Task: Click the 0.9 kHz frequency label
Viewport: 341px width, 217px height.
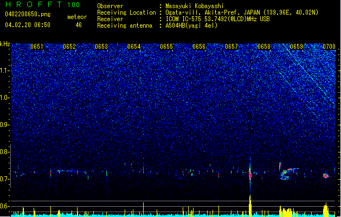Action: 5,125
